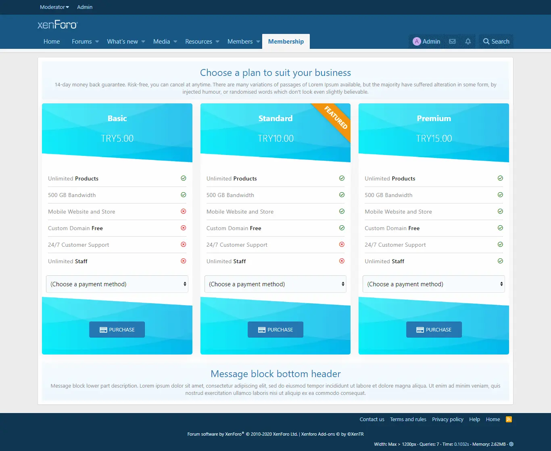Click green check beside Premium 24/7 Customer Support
This screenshot has height=451, width=551.
click(x=500, y=245)
